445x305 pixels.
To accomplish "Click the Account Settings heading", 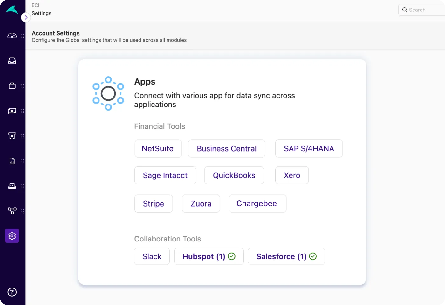I will coord(56,33).
